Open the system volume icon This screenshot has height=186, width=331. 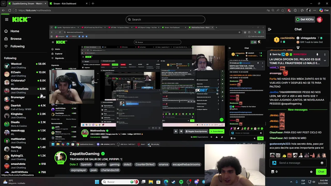(x=314, y=182)
